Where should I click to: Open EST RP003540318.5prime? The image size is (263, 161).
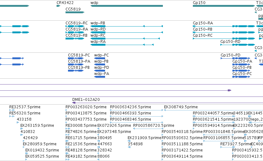click(182, 132)
